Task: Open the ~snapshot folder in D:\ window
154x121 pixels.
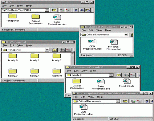Action: pos(12,18)
